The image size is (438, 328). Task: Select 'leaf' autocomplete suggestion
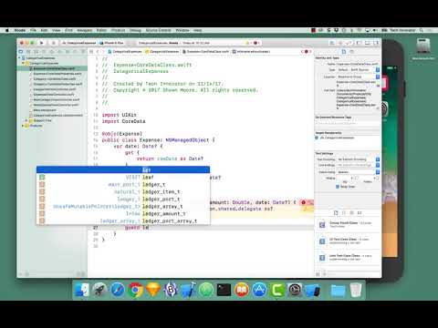tap(123, 177)
